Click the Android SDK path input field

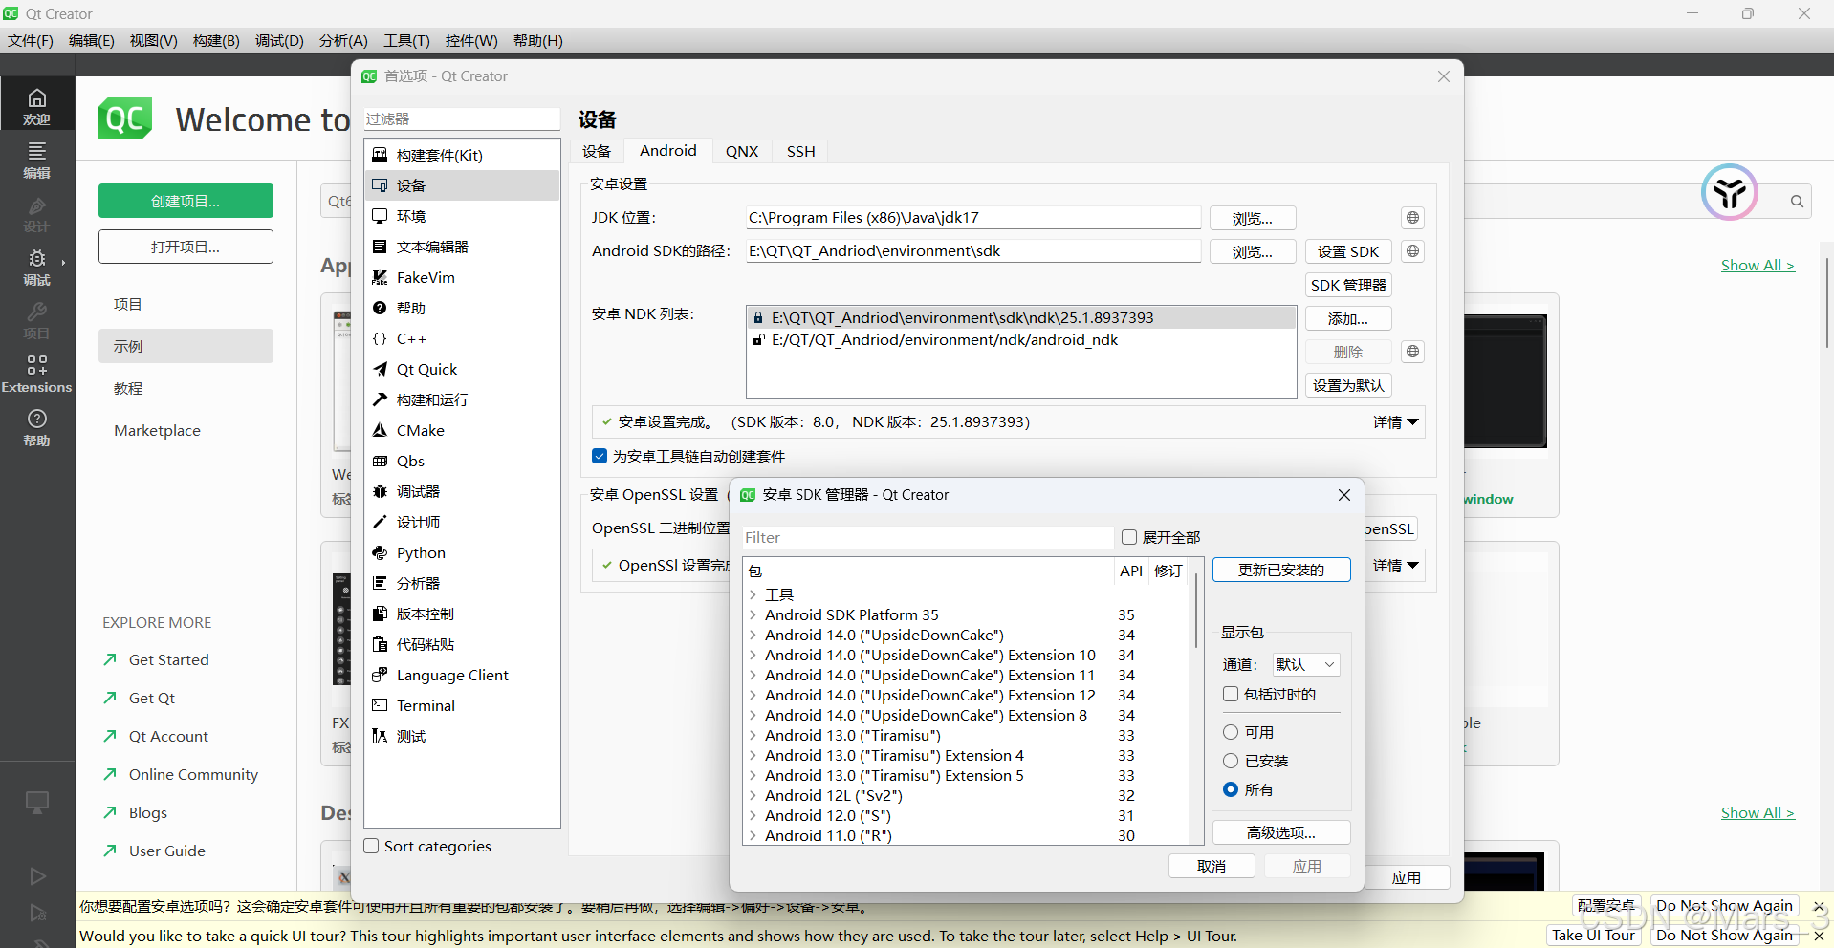pyautogui.click(x=973, y=250)
